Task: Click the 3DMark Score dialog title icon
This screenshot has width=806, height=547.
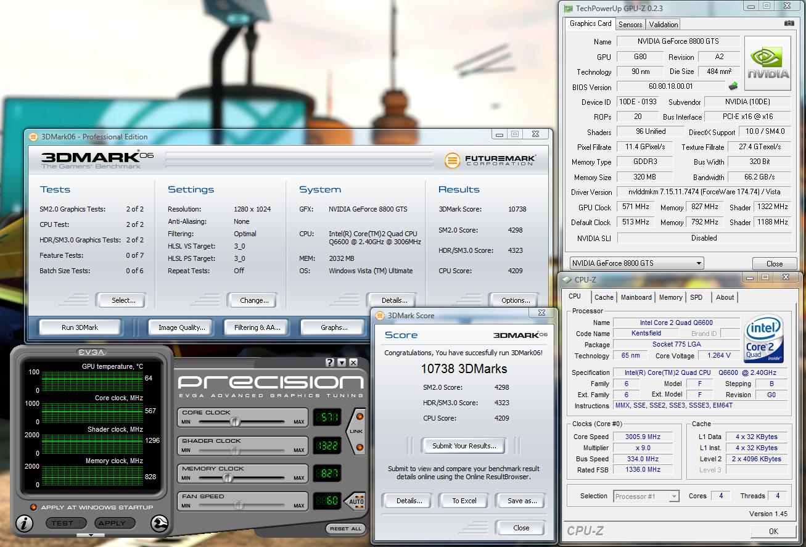Action: click(379, 315)
